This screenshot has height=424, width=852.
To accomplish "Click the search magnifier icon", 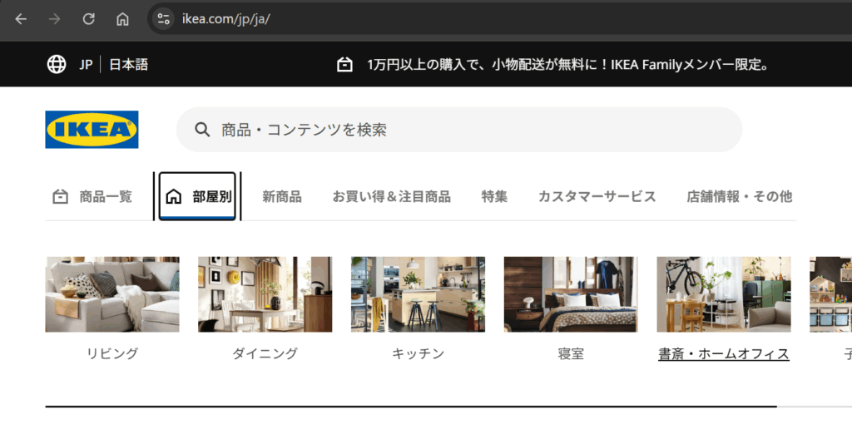I will click(201, 130).
